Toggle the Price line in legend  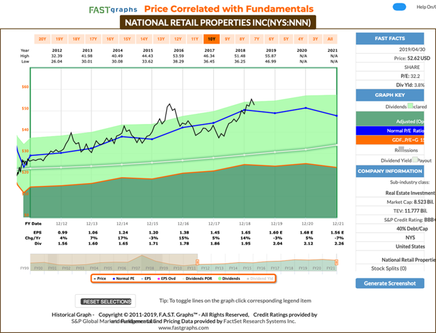pos(99,279)
